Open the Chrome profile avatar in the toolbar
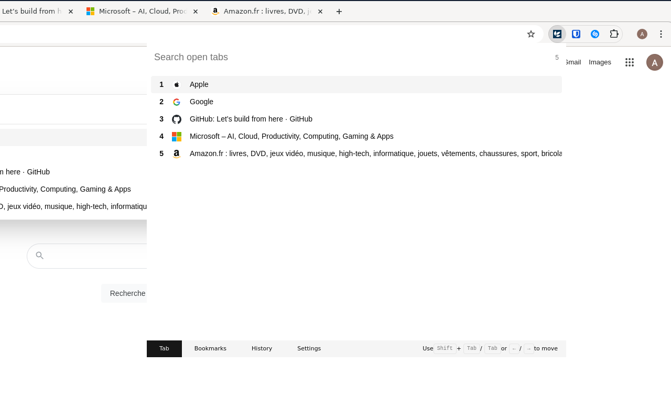 coord(642,34)
